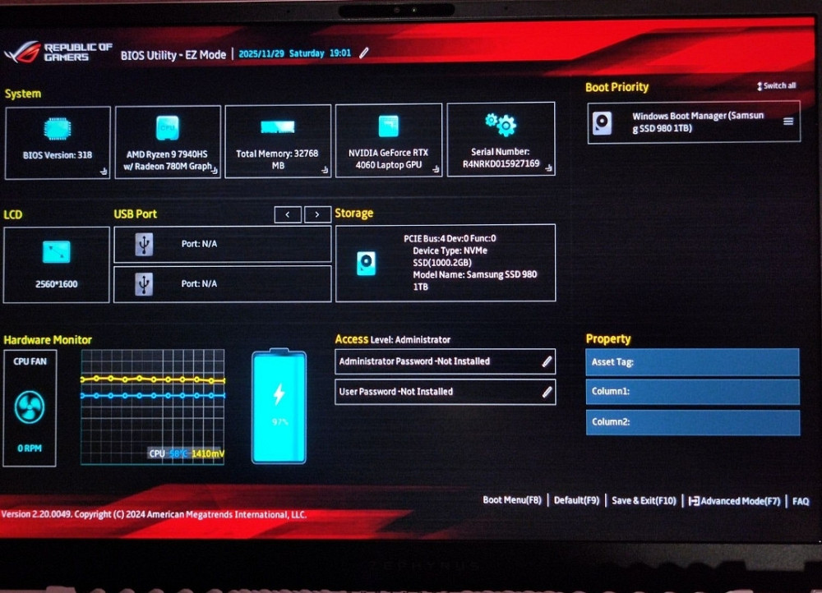Click the Samsung SSD storage disk icon
Screen dimensions: 822x593
pyautogui.click(x=366, y=263)
